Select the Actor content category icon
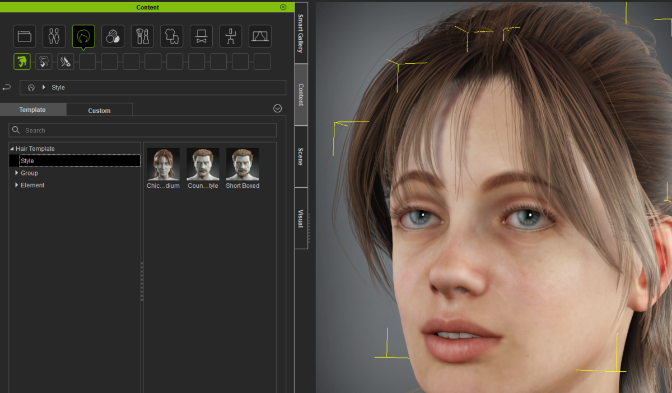The image size is (672, 393). pyautogui.click(x=54, y=36)
